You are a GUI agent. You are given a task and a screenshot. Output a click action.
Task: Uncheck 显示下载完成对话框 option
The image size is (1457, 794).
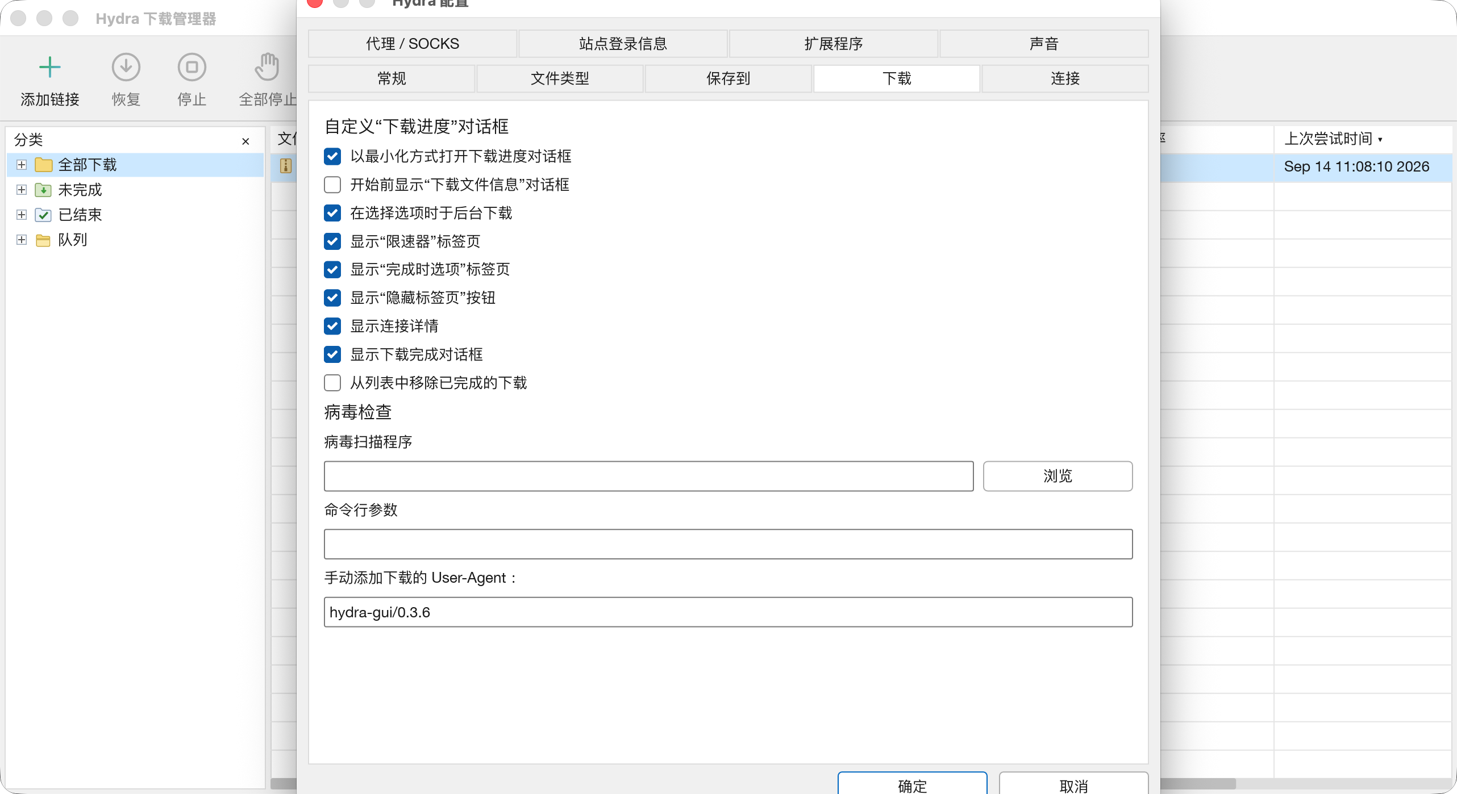pyautogui.click(x=332, y=354)
